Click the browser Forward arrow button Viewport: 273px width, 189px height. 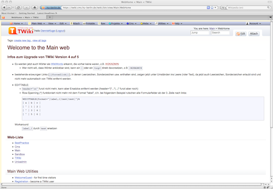9,7
